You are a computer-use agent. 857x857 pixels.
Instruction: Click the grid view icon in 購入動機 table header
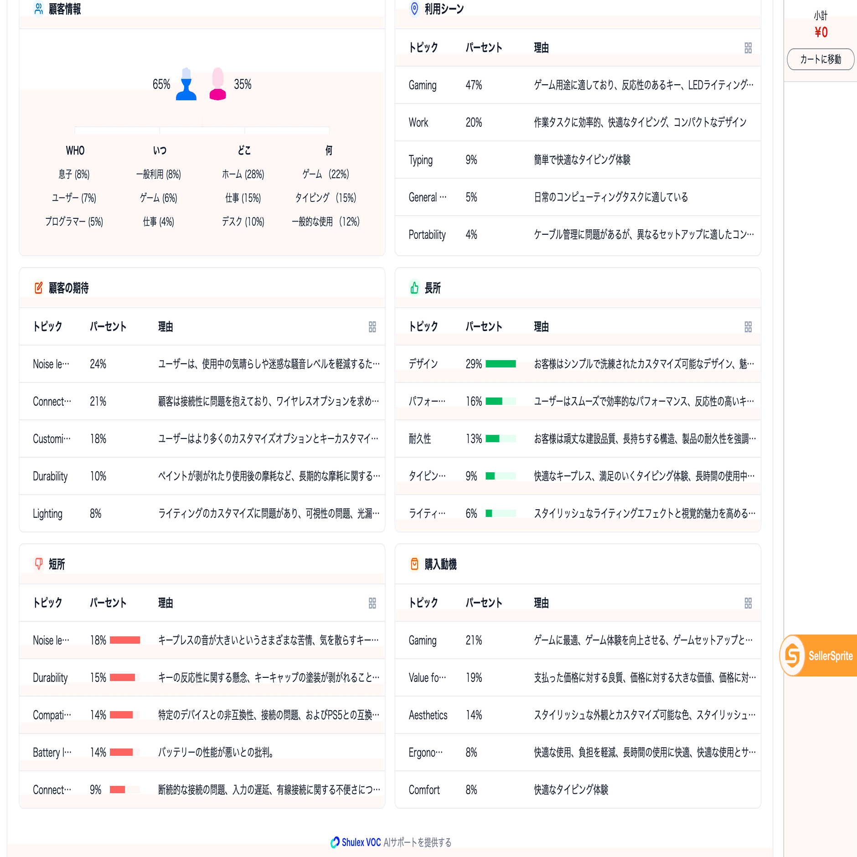(748, 603)
